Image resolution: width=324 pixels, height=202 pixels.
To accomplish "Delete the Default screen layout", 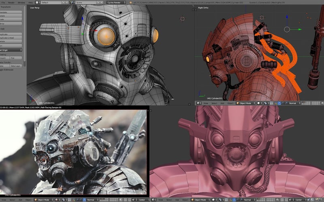I will tap(67, 2).
